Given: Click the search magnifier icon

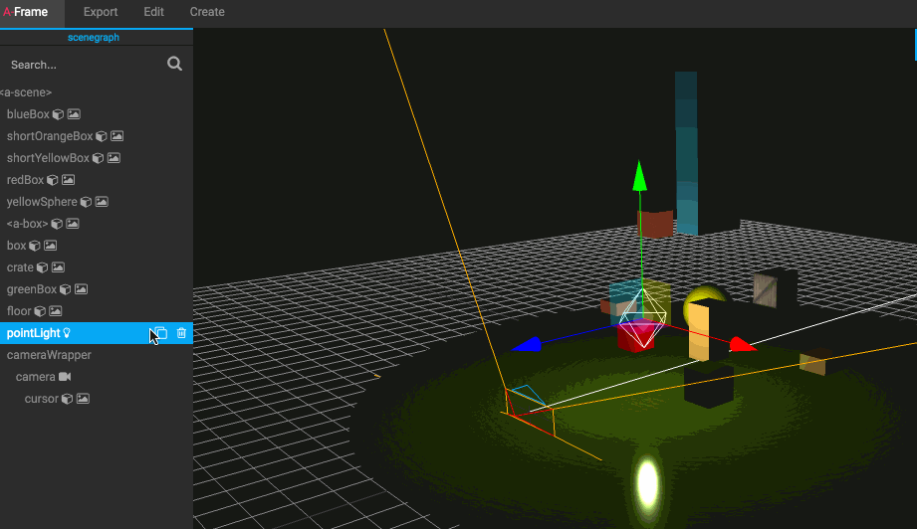Looking at the screenshot, I should [x=174, y=64].
